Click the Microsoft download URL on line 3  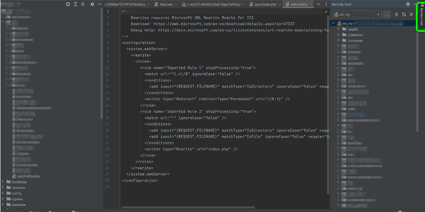[x=224, y=24]
